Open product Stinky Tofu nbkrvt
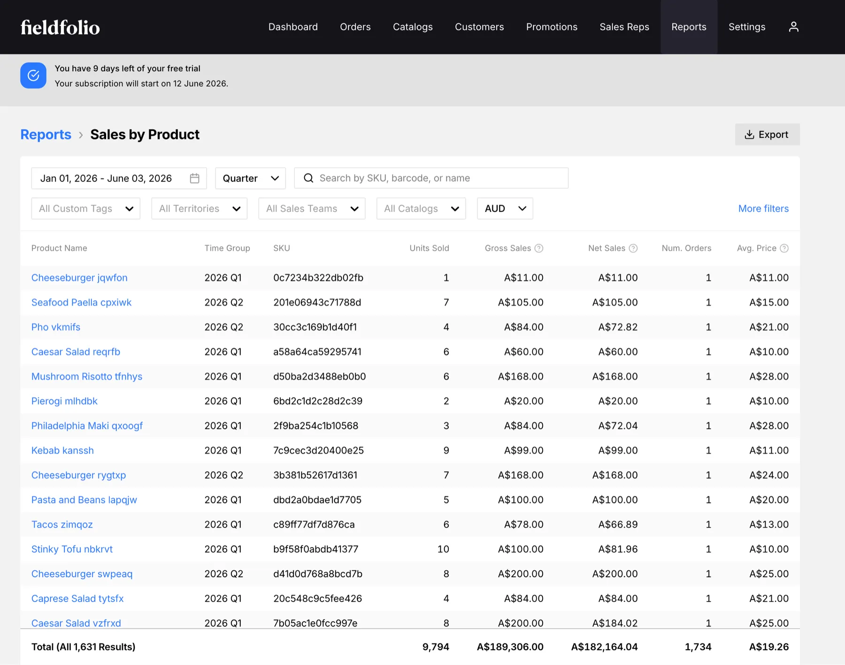The height and width of the screenshot is (665, 845). 72,549
